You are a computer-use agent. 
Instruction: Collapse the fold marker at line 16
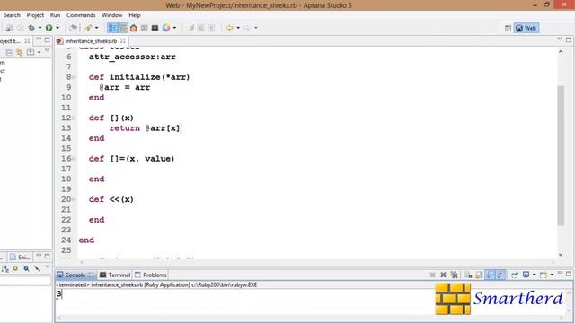click(74, 159)
